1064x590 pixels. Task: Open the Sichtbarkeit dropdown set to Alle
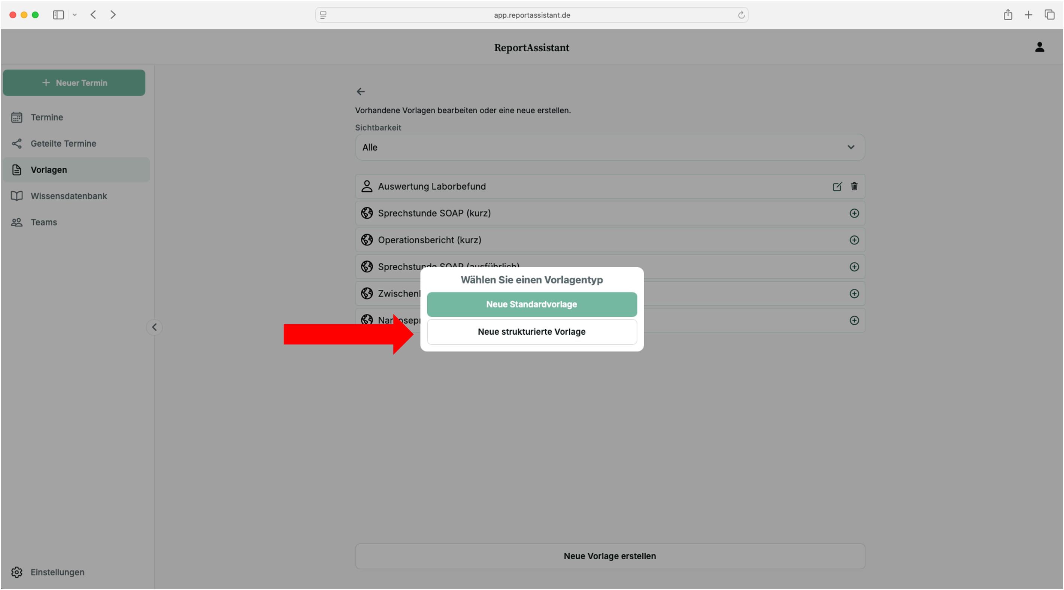click(610, 147)
